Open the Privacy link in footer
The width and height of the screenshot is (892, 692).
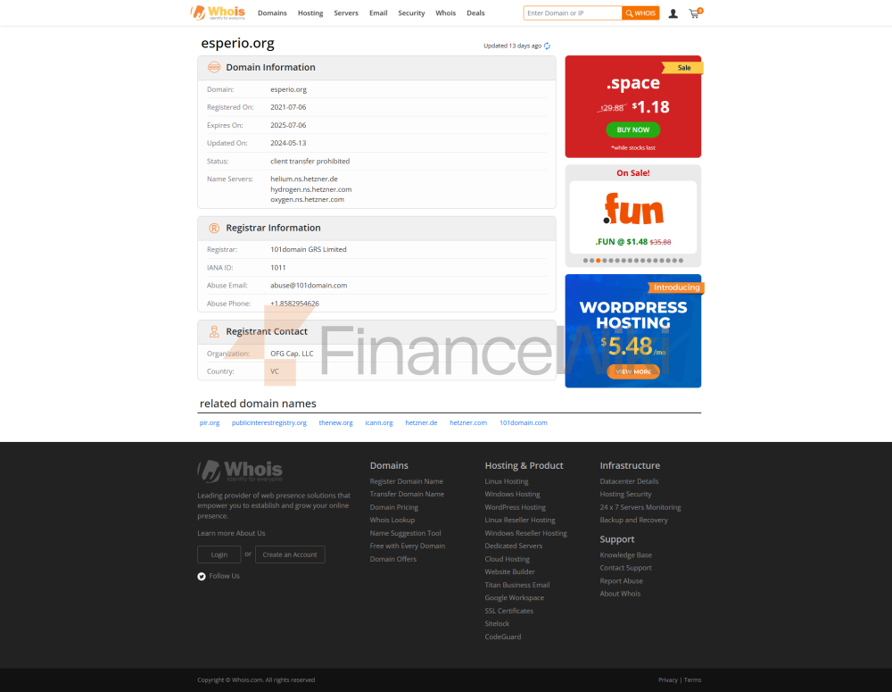coord(667,680)
